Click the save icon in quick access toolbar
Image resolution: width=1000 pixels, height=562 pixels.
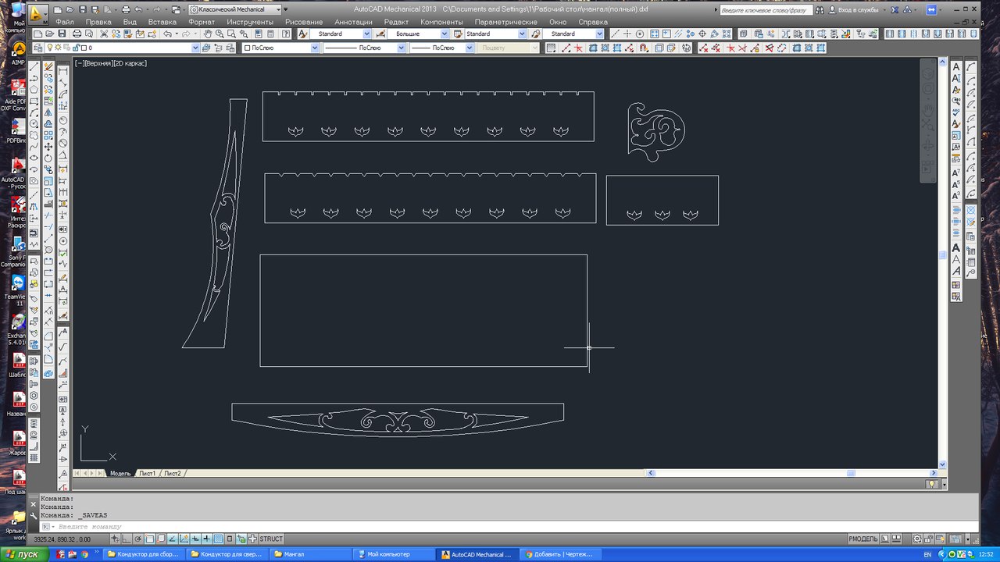(83, 10)
